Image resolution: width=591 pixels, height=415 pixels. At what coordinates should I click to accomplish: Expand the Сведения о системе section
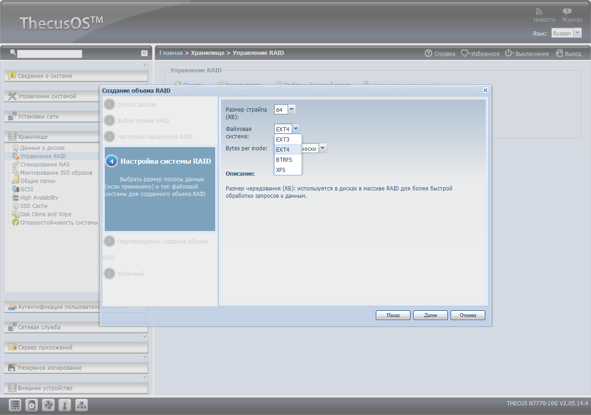tap(76, 76)
